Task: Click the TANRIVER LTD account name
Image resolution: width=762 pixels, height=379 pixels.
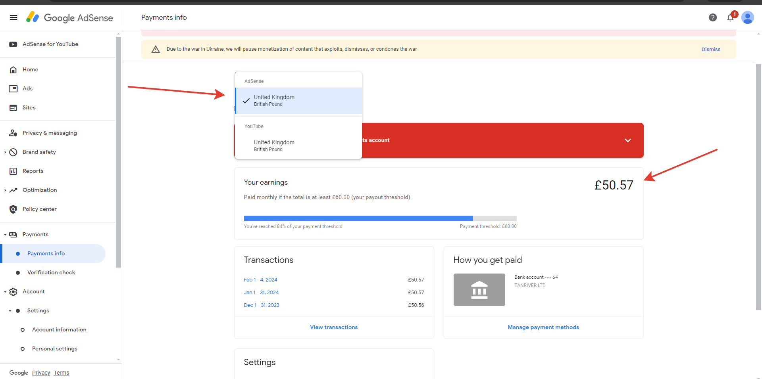Action: 530,285
